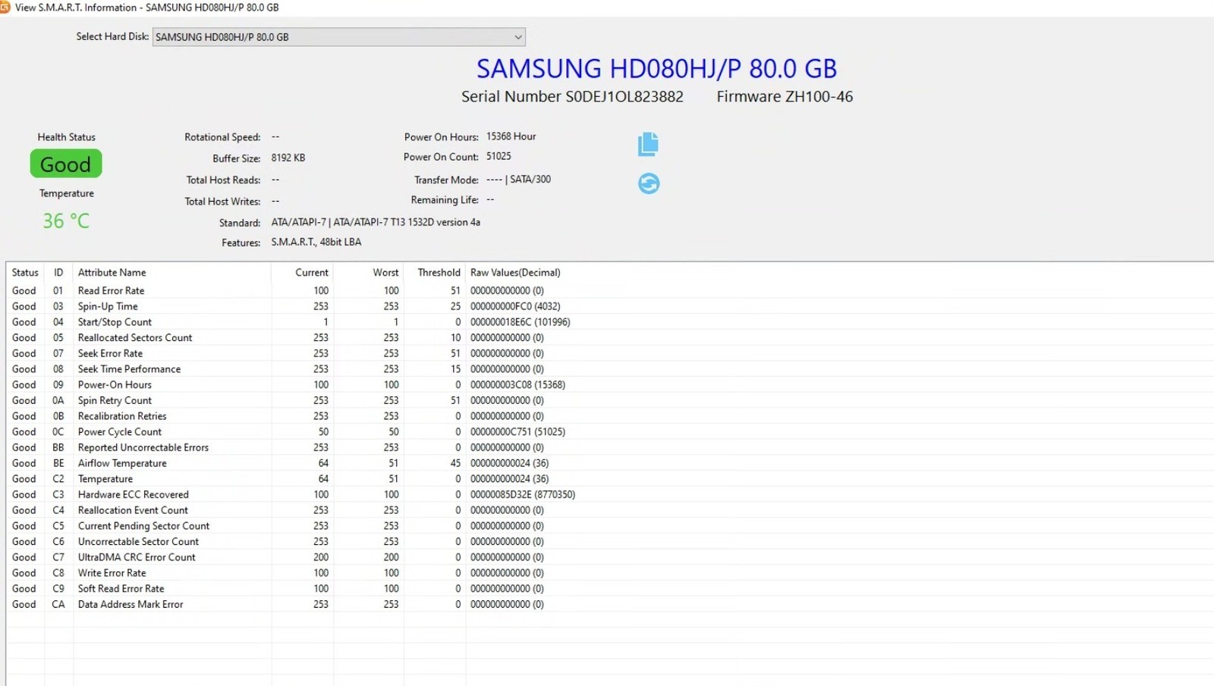Click the app icon in title bar
The width and height of the screenshot is (1214, 686).
coord(5,7)
